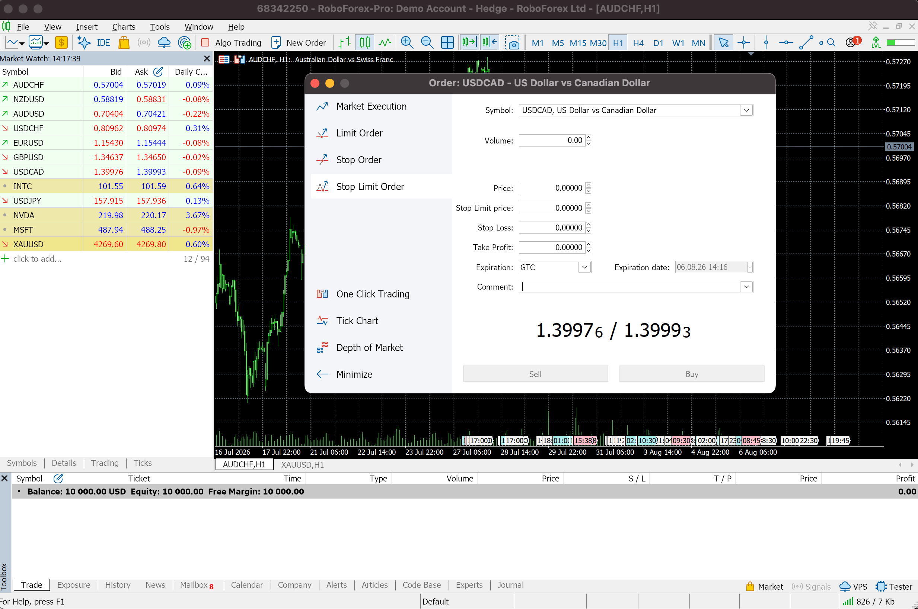
Task: Open the cloud VPS toolbar icon
Action: [164, 42]
